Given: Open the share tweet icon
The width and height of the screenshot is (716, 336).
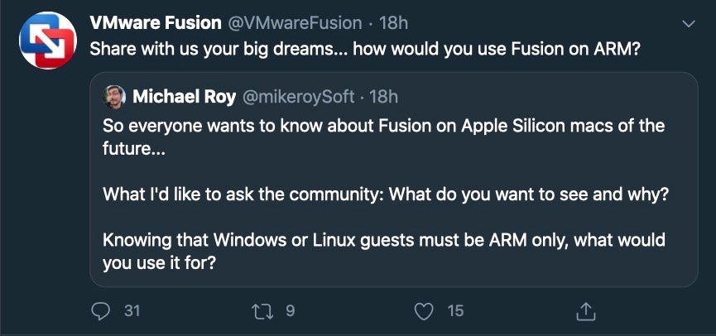Looking at the screenshot, I should [x=585, y=311].
